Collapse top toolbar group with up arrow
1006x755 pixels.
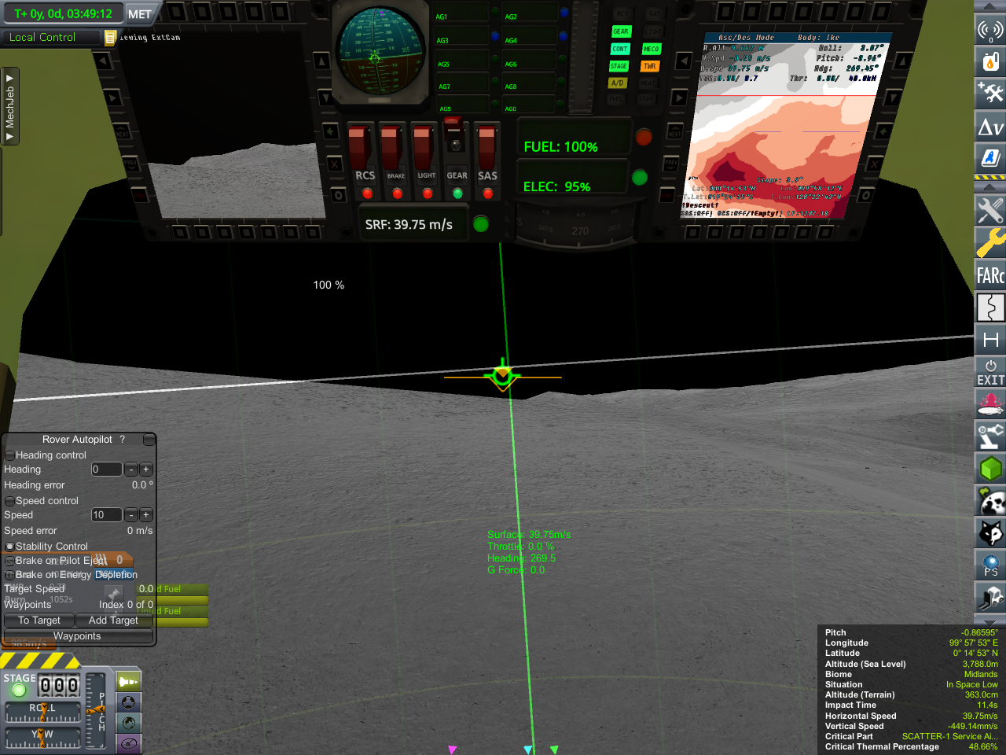(x=989, y=6)
